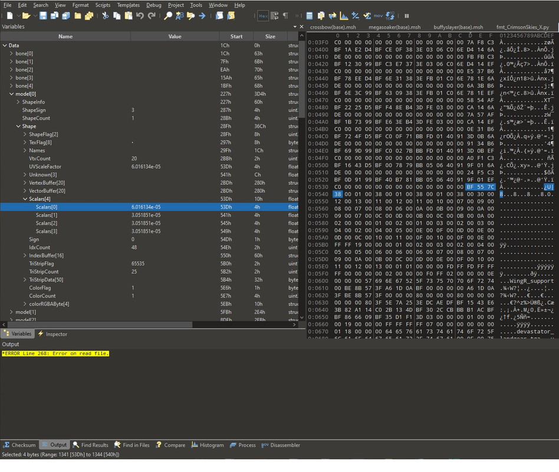Toggle the linefeeds/column layout icon
559x472 pixels.
tap(275, 16)
